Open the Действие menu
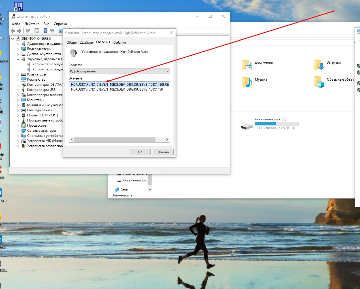The width and height of the screenshot is (360, 289). click(x=32, y=24)
